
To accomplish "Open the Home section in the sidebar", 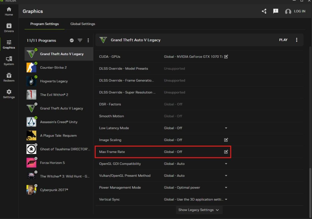I will point(9,12).
